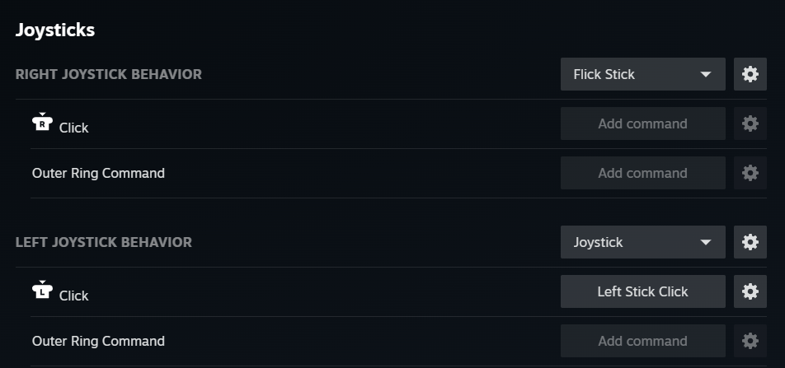The image size is (785, 368).
Task: Open gear settings next to Left Stick Click
Action: click(750, 291)
